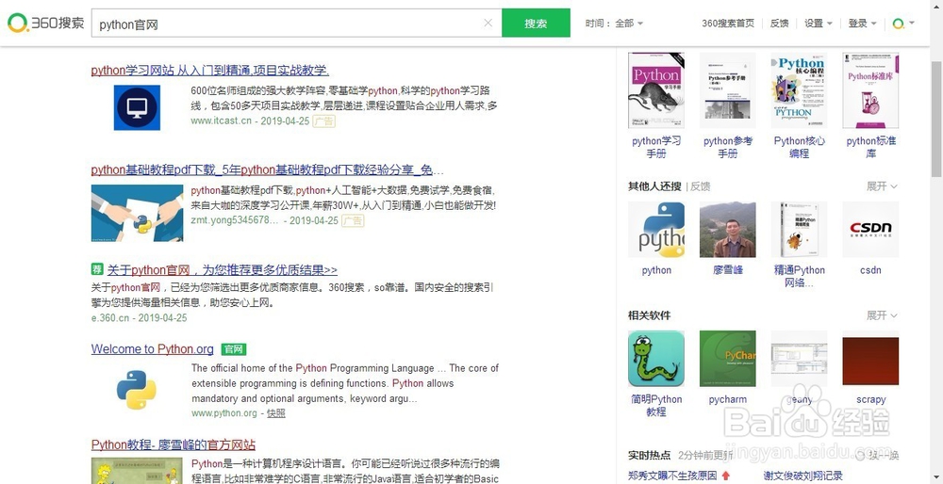The height and width of the screenshot is (484, 943).
Task: Open the green 360 ring icon menu
Action: [902, 24]
